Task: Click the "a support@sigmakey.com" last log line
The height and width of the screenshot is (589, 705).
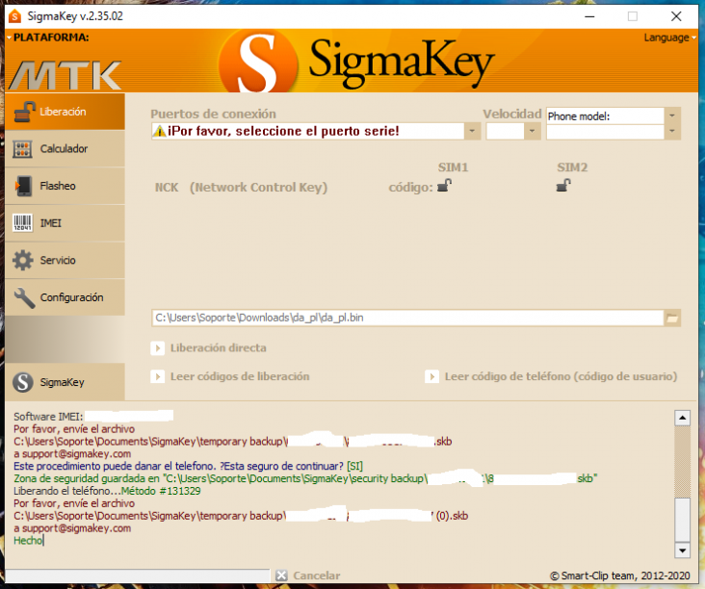Action: point(72,528)
